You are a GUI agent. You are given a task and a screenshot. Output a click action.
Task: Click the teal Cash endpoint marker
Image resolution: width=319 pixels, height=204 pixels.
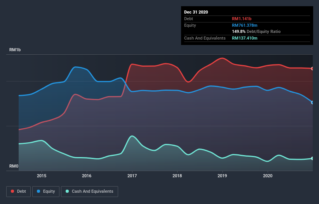click(312, 158)
